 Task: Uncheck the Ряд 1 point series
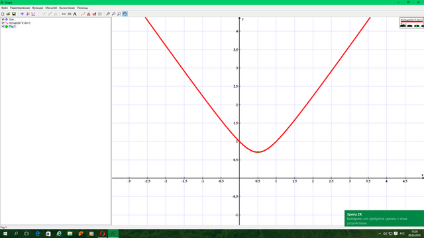coord(3,26)
